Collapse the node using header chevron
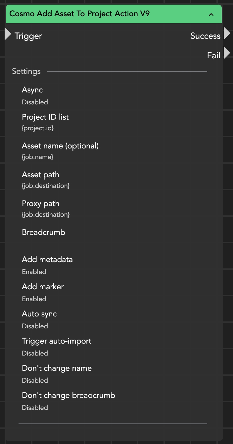Screen dimensions: 233x444 (211, 14)
